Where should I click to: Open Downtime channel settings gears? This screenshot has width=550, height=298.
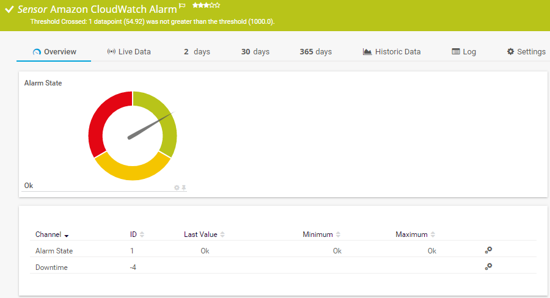point(488,267)
